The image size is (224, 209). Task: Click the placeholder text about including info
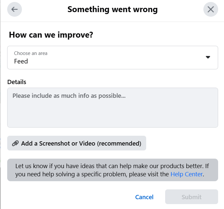(69, 96)
